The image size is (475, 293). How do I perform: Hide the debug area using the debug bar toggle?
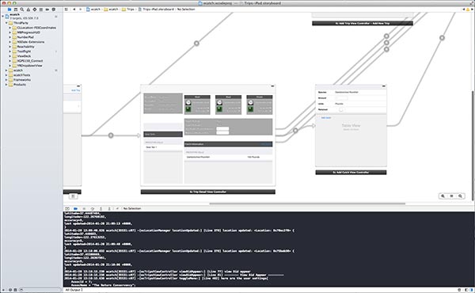(67, 208)
